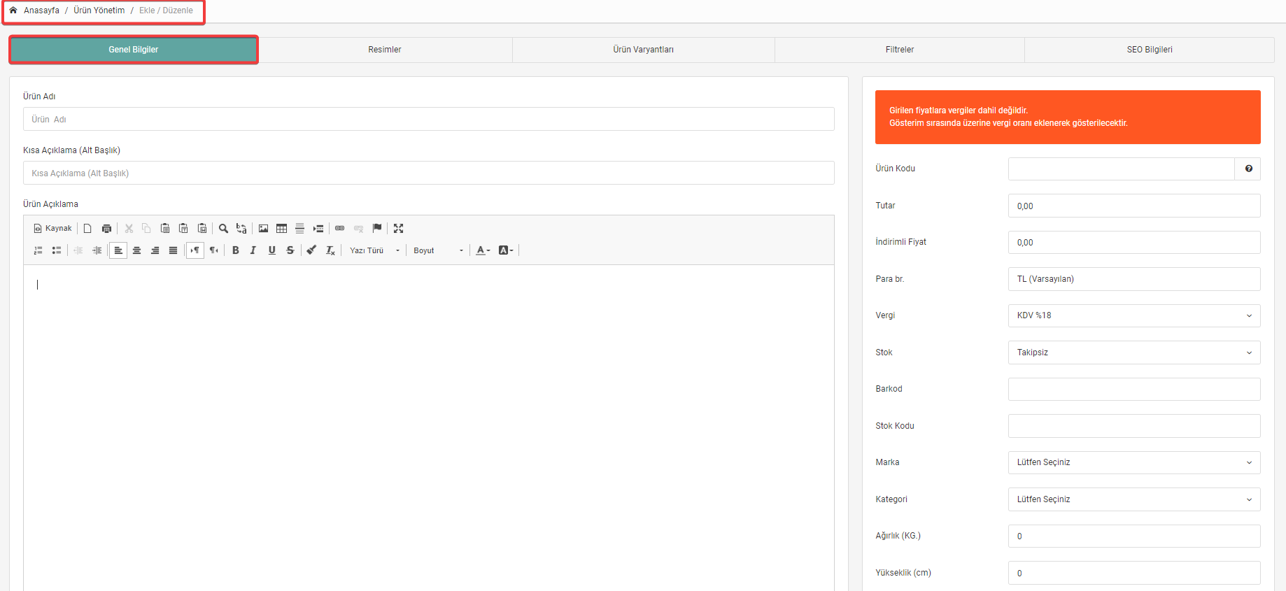This screenshot has height=591, width=1286.
Task: Click the Barkod input field
Action: pos(1134,389)
